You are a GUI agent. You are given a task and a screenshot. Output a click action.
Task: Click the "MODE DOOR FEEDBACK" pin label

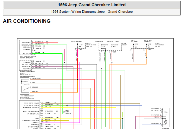(31, 107)
